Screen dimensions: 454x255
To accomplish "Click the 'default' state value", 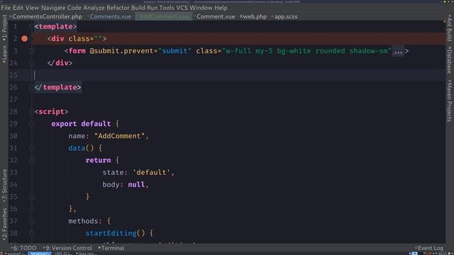I will click(x=151, y=172).
